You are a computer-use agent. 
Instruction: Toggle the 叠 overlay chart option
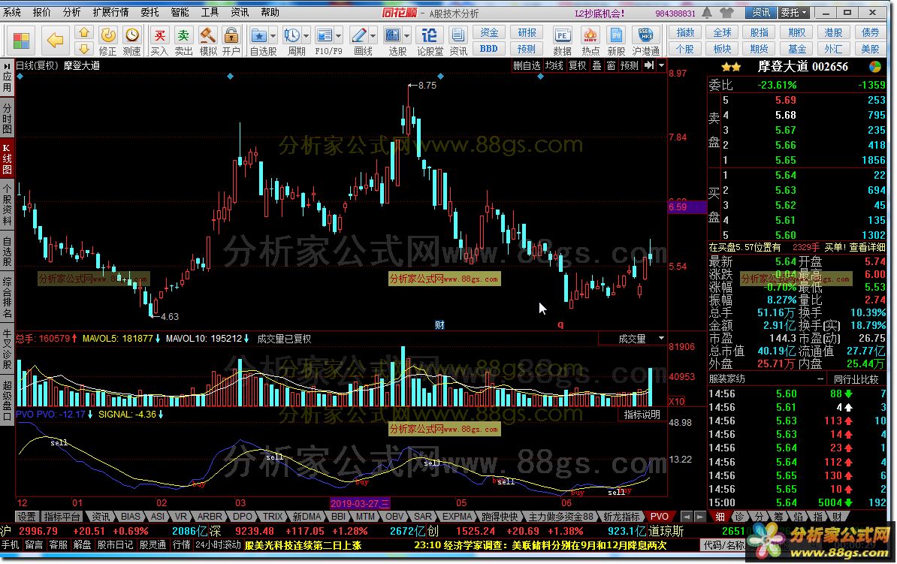click(596, 66)
